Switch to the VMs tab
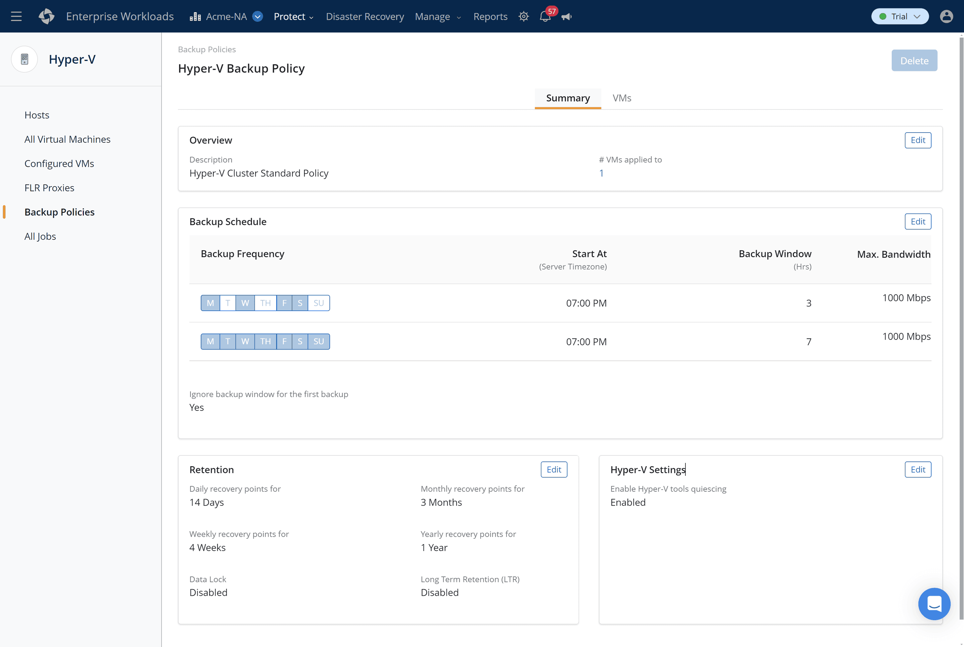The height and width of the screenshot is (647, 964). [622, 98]
